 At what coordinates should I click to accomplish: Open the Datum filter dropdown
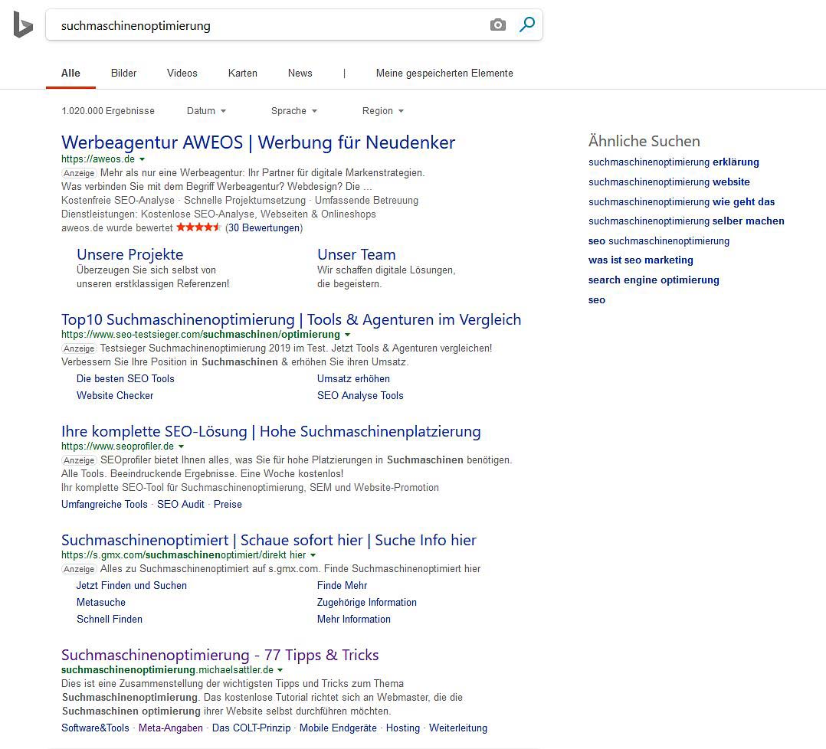pyautogui.click(x=207, y=111)
